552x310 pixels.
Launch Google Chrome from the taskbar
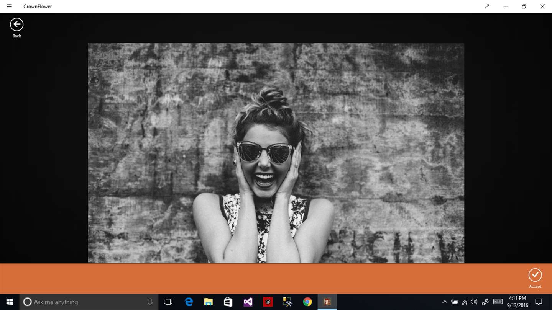coord(307,302)
